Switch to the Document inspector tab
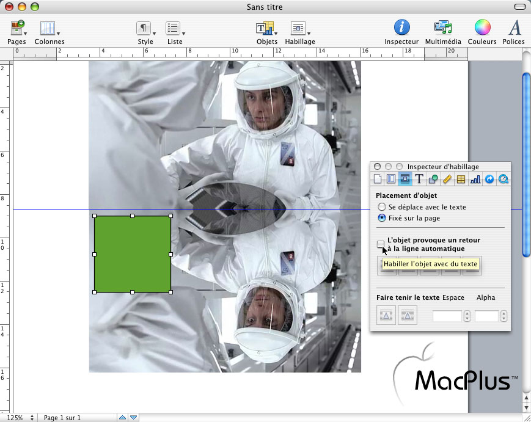531x422 pixels. [378, 179]
